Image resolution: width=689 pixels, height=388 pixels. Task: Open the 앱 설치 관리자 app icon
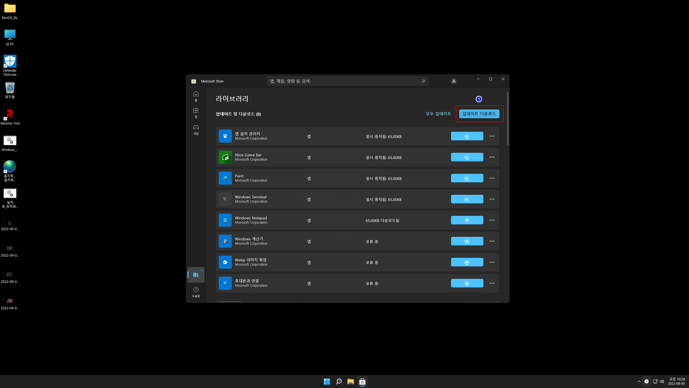[x=225, y=136]
